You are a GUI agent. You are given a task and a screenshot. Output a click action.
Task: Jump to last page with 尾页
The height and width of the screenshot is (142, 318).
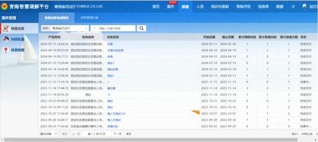click(x=129, y=134)
